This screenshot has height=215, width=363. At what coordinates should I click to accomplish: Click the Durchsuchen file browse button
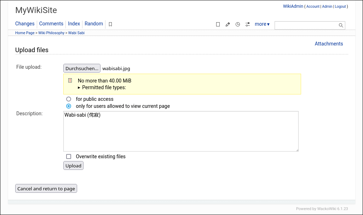tap(82, 68)
